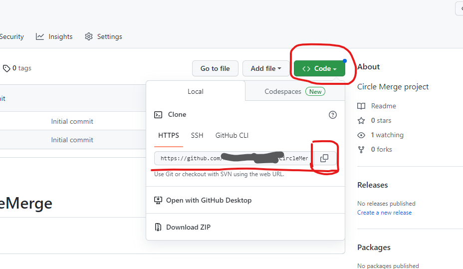Click the GitHub Desktop download icon
The width and height of the screenshot is (463, 269).
pos(158,201)
